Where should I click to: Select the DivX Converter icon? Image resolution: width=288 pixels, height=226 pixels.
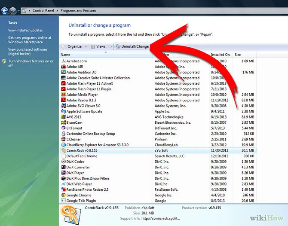(63, 167)
